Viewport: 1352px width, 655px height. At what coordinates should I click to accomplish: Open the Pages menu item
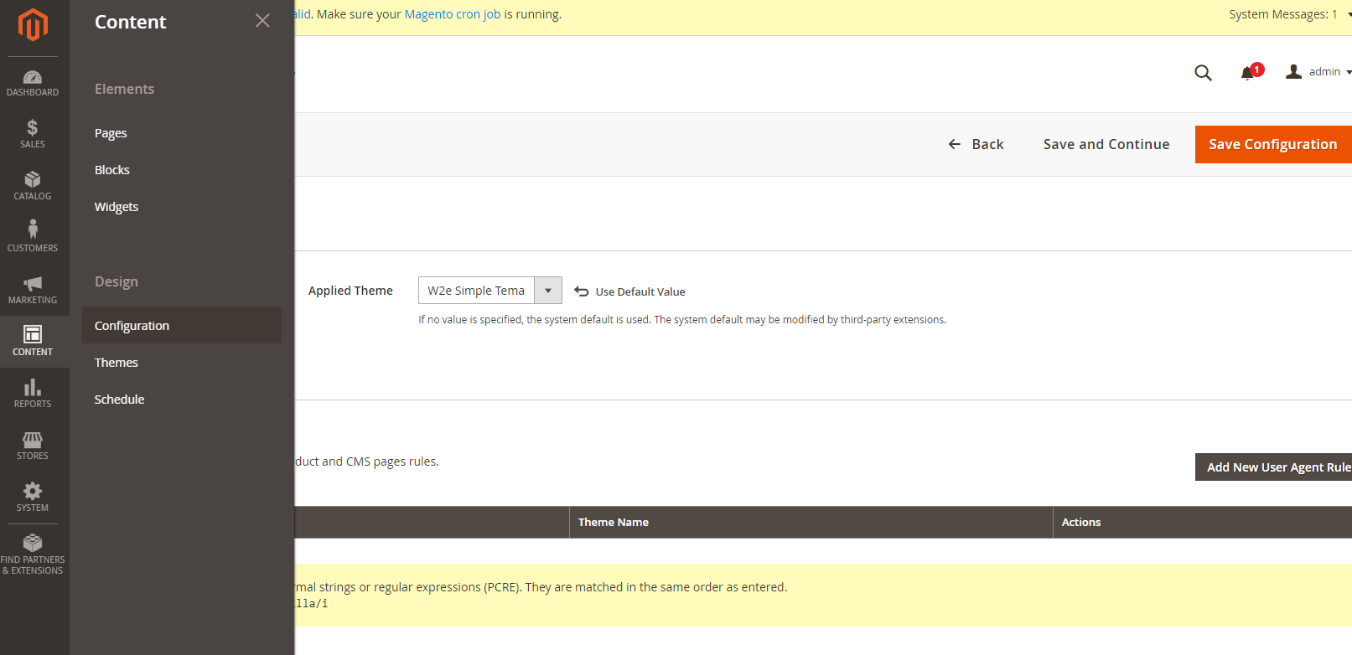click(111, 133)
